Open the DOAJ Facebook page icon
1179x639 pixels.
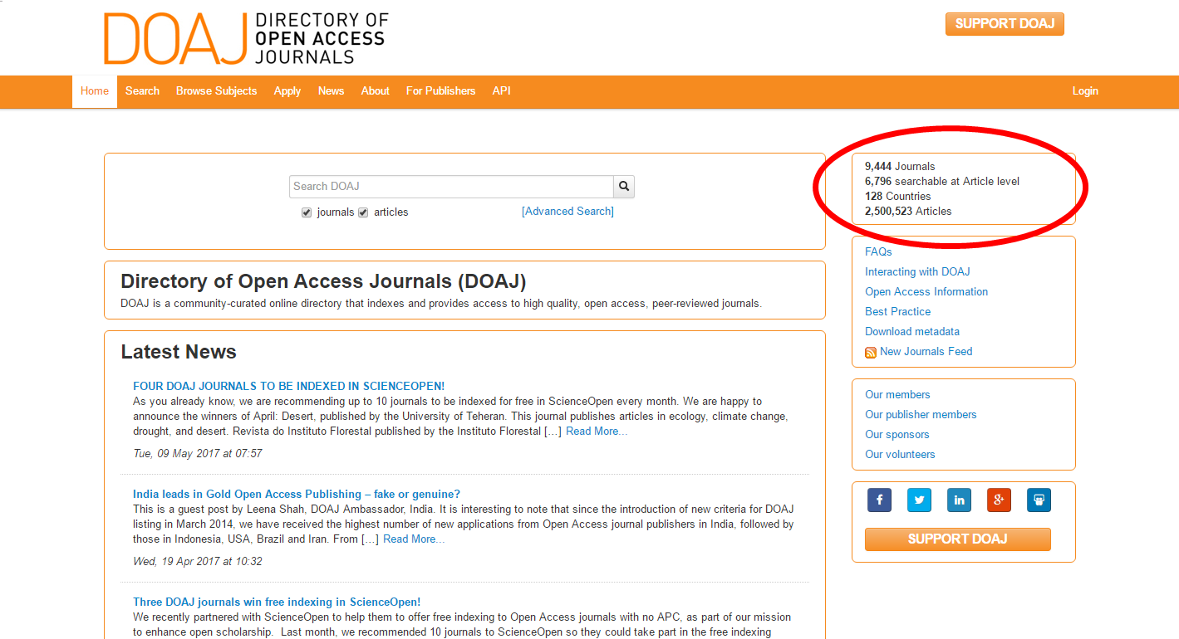879,500
